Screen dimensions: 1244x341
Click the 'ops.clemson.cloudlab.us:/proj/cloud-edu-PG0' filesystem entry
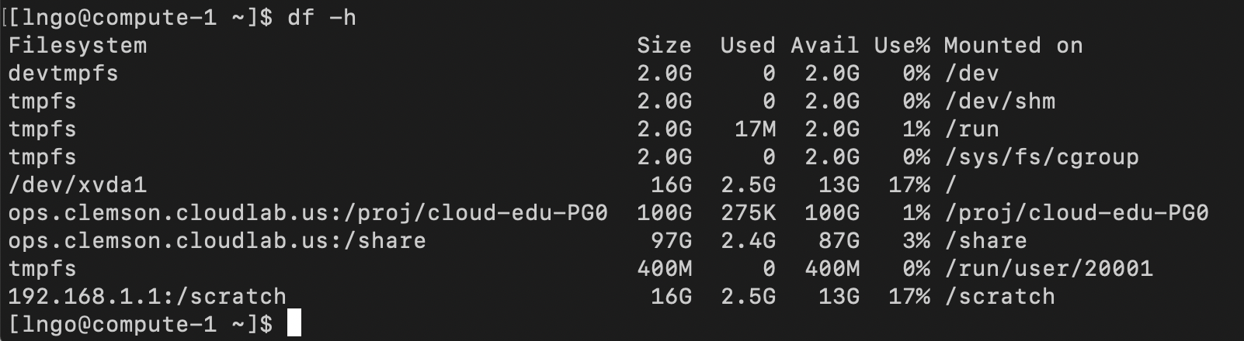(308, 213)
